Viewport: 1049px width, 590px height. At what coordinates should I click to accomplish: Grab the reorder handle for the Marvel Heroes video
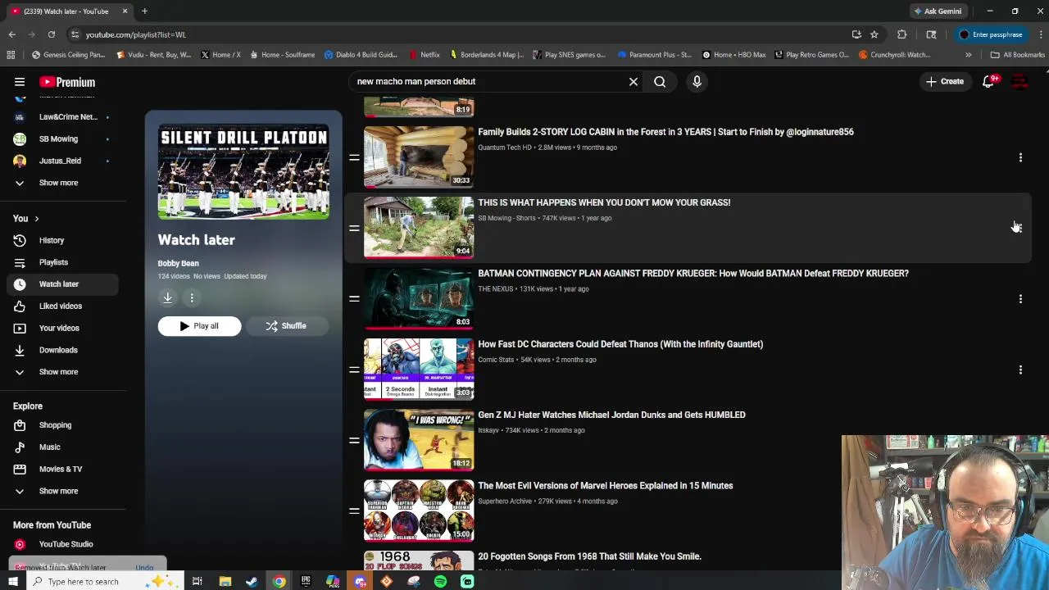coord(354,511)
